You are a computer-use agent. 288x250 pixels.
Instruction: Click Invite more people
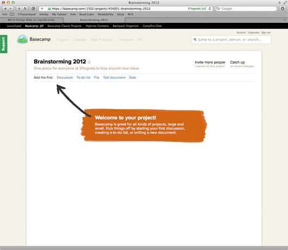pos(210,62)
